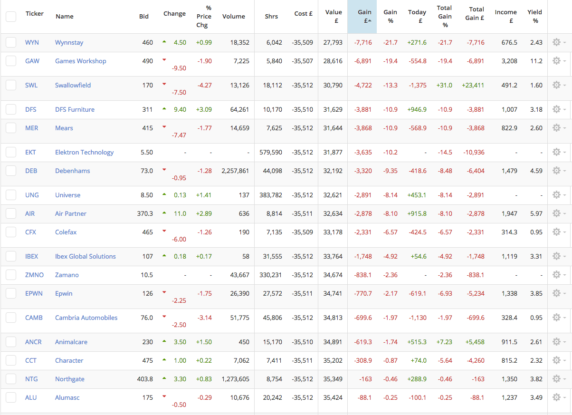This screenshot has height=415, width=572.
Task: Click the gear icon for Cambria Automobiles
Action: point(557,318)
